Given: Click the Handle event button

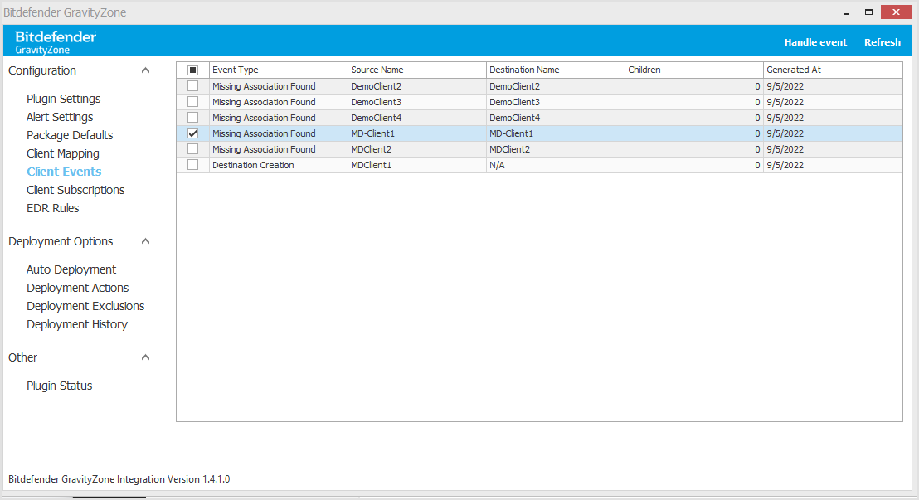Looking at the screenshot, I should [816, 41].
